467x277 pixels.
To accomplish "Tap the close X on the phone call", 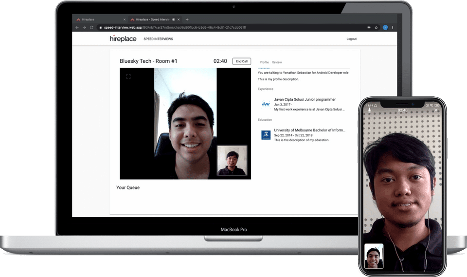I will 436,110.
